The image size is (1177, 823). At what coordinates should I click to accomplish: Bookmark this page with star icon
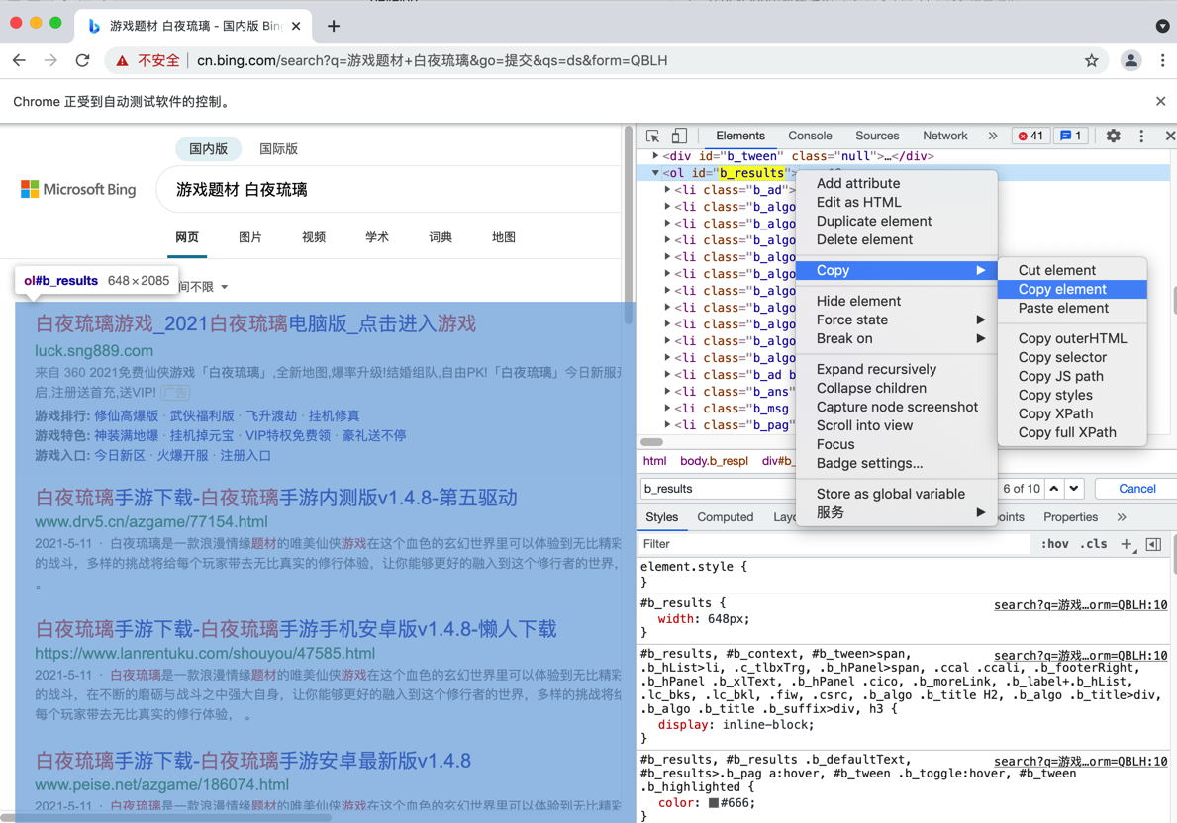pyautogui.click(x=1092, y=60)
